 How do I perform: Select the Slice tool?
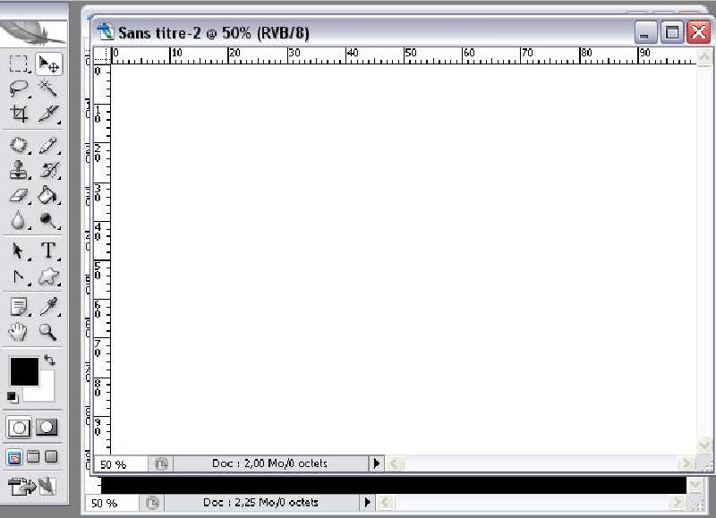48,114
